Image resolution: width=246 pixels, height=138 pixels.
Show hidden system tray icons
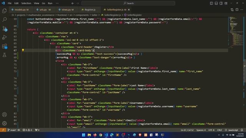tap(219, 135)
